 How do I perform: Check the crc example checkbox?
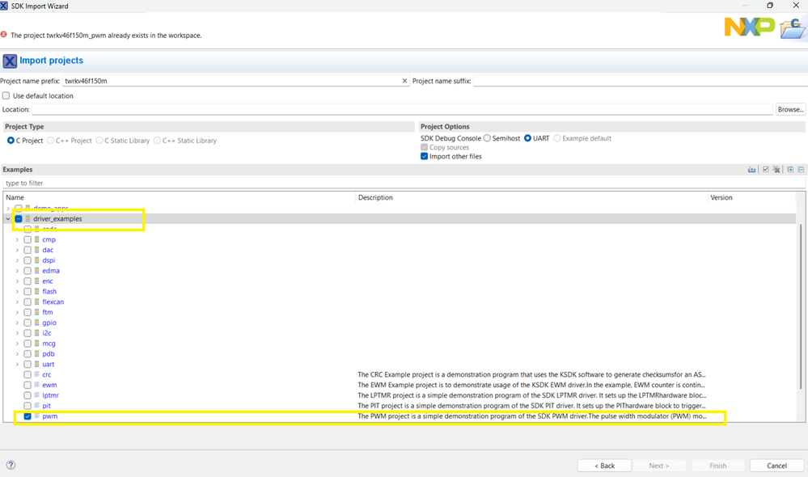pos(27,374)
